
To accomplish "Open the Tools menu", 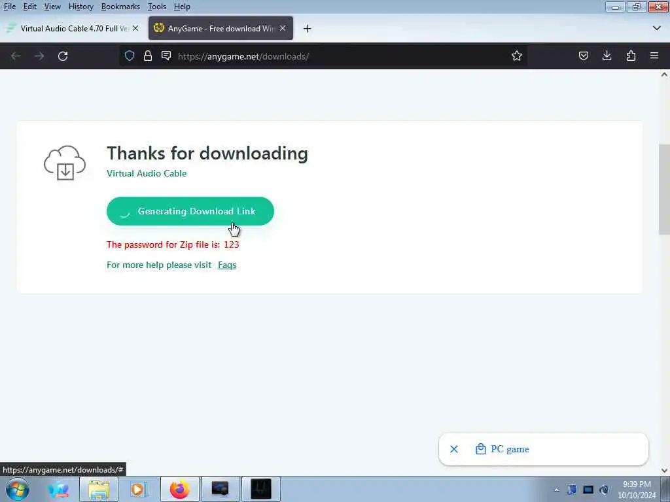I will [157, 7].
